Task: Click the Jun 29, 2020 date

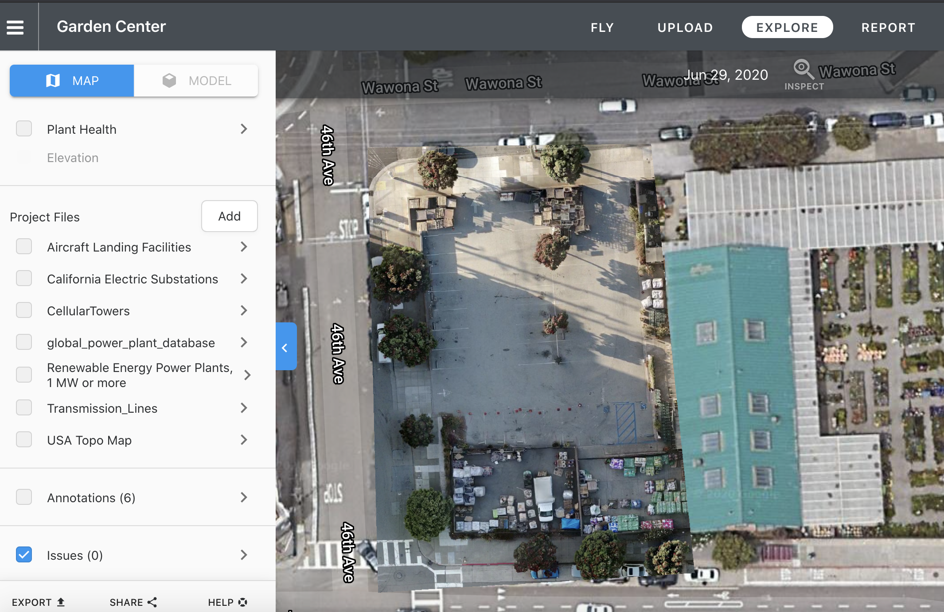Action: (726, 75)
